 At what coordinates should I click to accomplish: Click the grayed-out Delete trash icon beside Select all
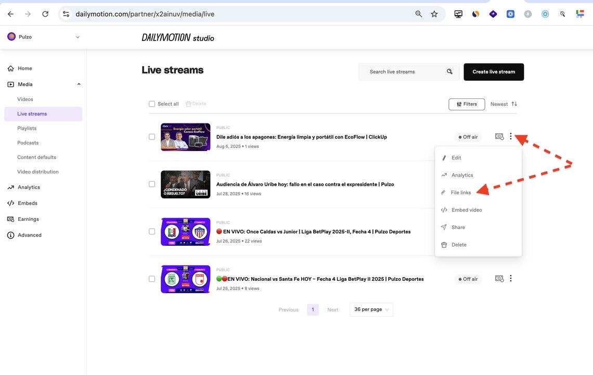click(188, 104)
